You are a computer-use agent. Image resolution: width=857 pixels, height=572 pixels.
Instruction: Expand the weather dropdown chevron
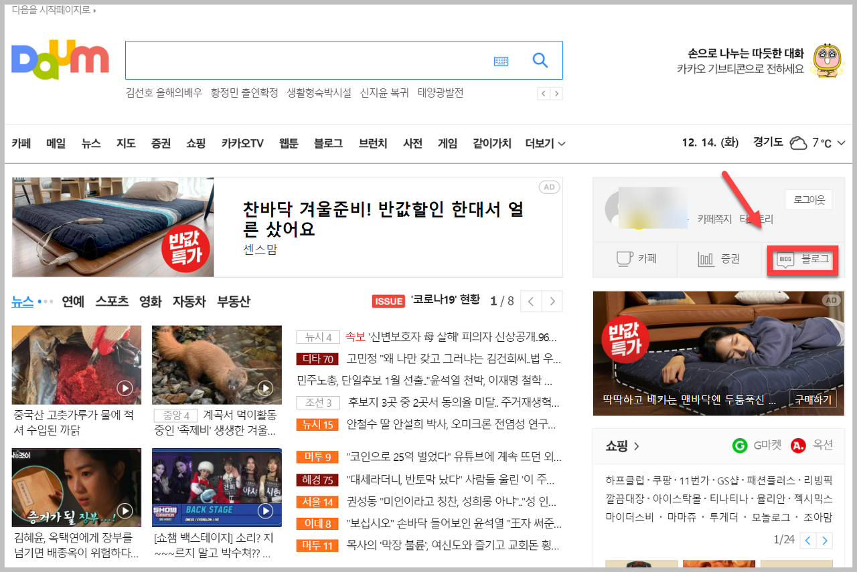pos(841,143)
